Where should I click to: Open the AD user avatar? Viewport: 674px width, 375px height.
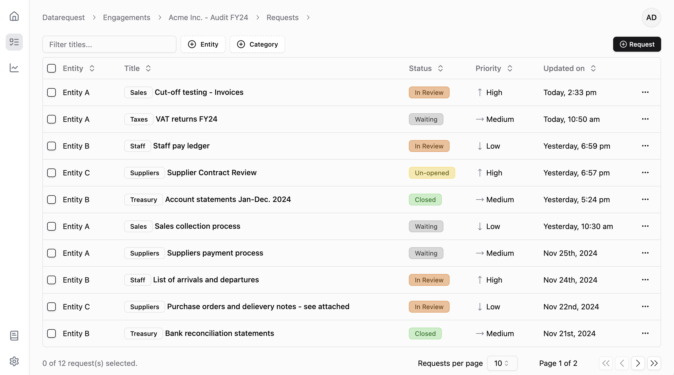(x=651, y=17)
